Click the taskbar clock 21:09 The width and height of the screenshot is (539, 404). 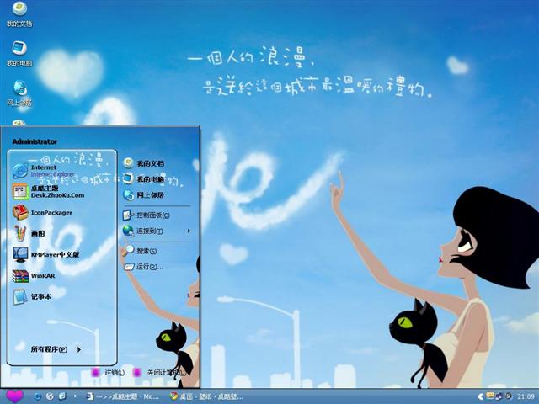coord(526,396)
